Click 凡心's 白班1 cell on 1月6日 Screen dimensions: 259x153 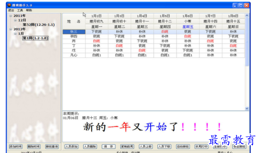pyautogui.click(x=188, y=55)
